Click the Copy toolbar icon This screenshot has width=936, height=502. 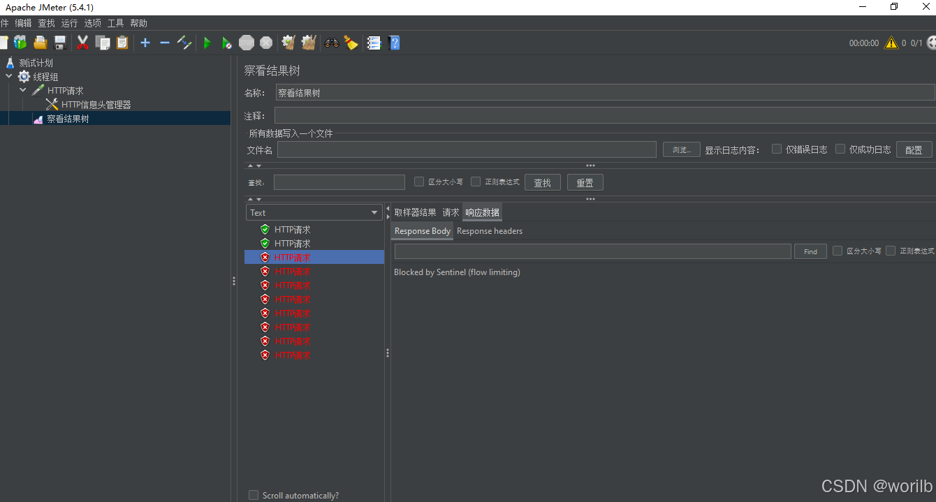(x=103, y=43)
